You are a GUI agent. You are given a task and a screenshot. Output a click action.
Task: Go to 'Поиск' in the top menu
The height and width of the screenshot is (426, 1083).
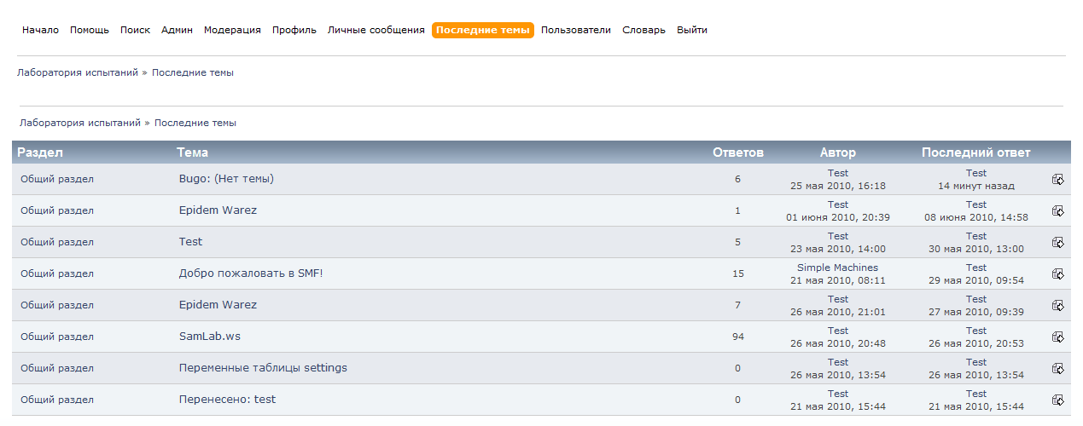tap(135, 30)
